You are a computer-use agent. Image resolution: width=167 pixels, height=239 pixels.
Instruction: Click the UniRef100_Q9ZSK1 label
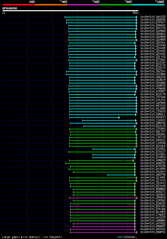153,43
